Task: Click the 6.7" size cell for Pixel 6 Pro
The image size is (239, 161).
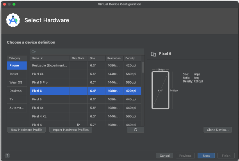Action: (96, 82)
